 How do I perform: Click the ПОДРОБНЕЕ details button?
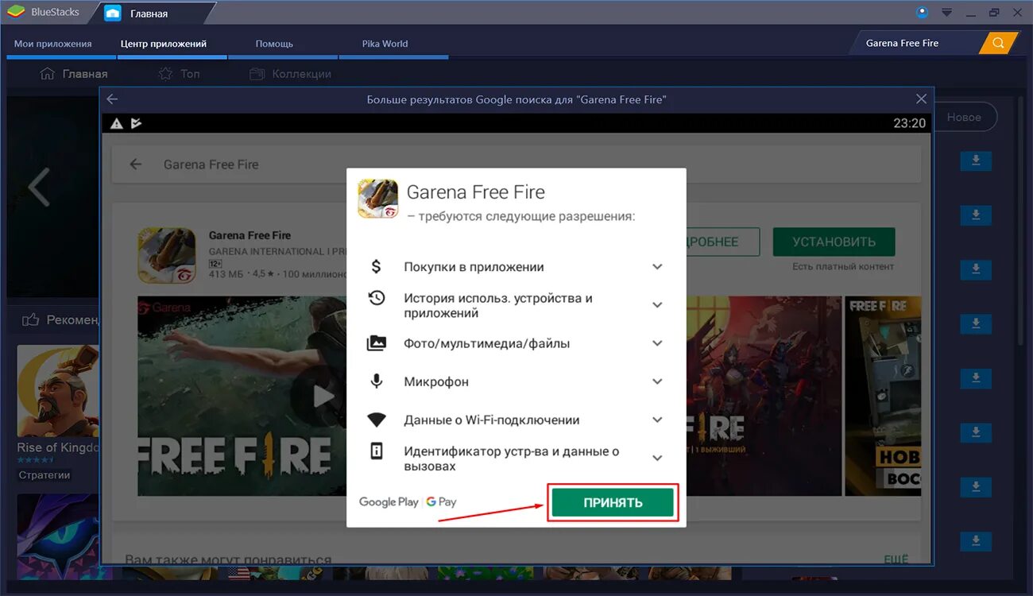pyautogui.click(x=722, y=242)
